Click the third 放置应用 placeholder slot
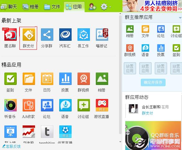The width and height of the screenshot is (182, 150). pos(161,68)
